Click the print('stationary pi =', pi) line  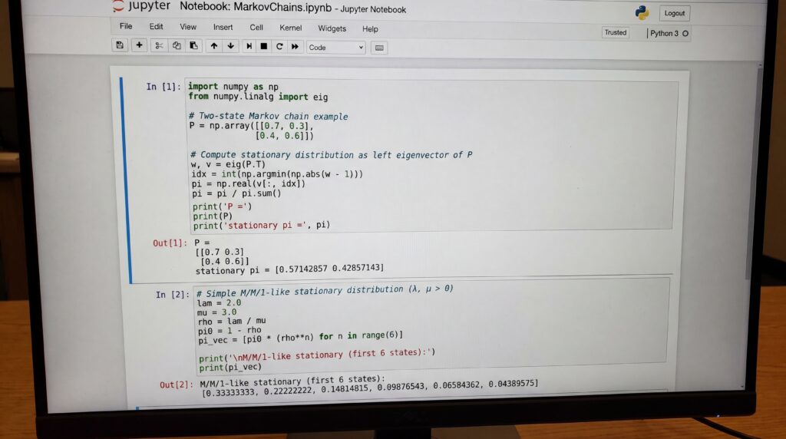click(262, 226)
